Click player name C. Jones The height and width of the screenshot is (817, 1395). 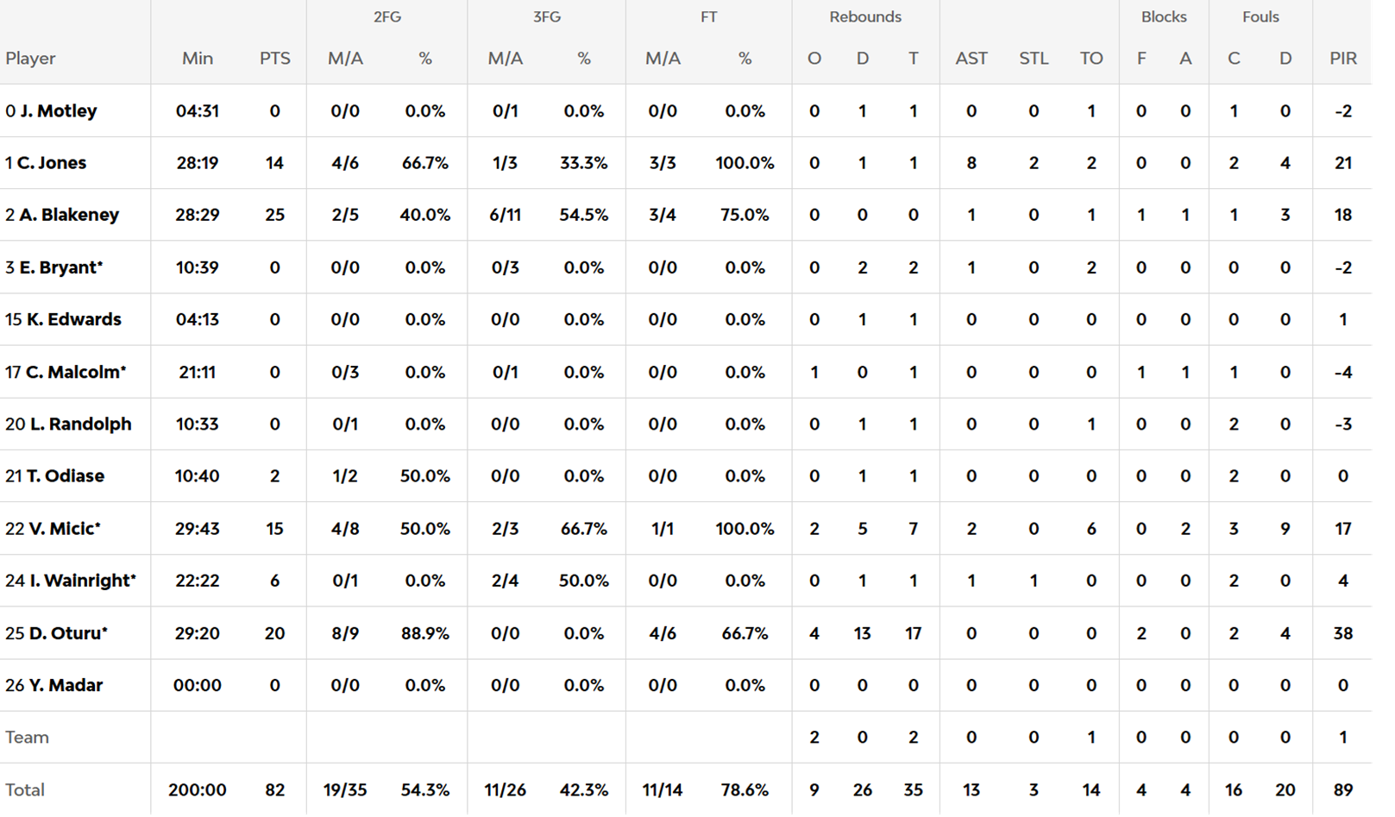(x=51, y=163)
